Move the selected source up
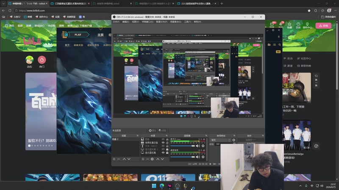 158,159
